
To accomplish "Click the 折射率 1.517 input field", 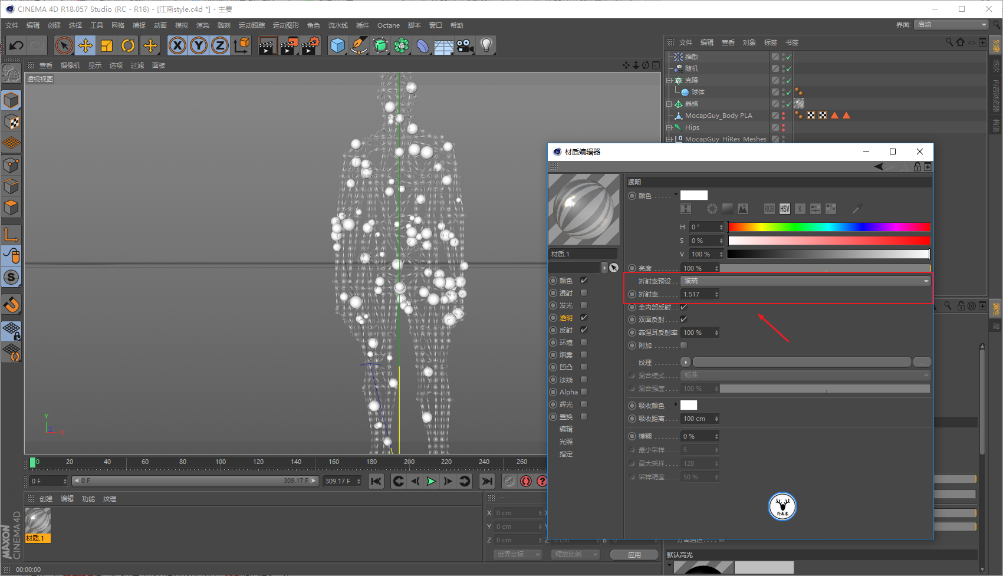I will pyautogui.click(x=700, y=294).
